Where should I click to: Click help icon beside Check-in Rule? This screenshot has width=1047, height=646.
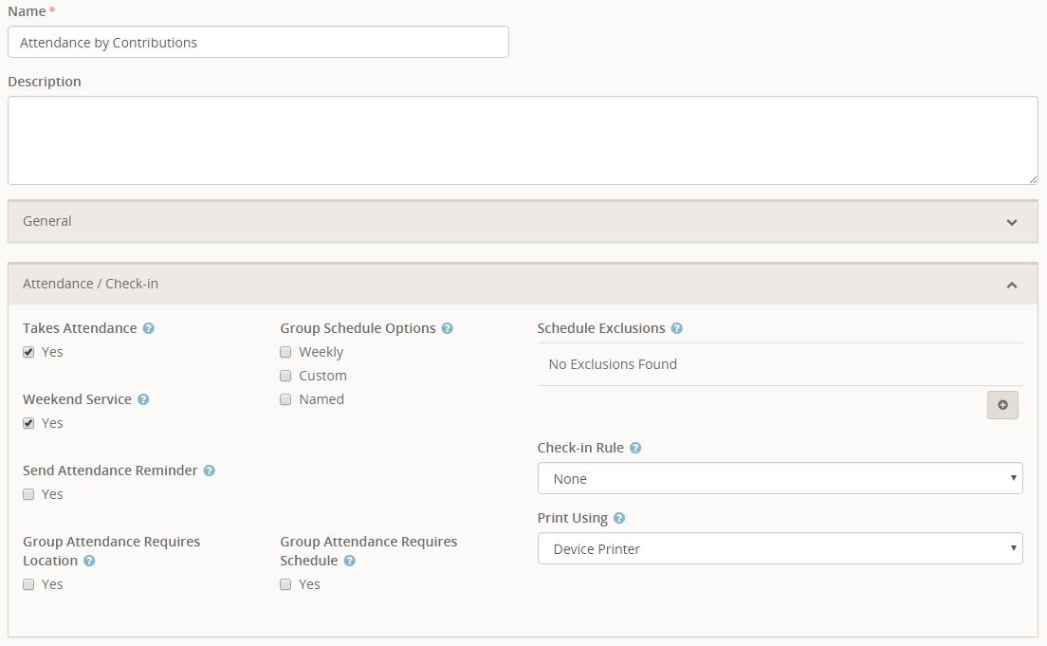pos(635,448)
